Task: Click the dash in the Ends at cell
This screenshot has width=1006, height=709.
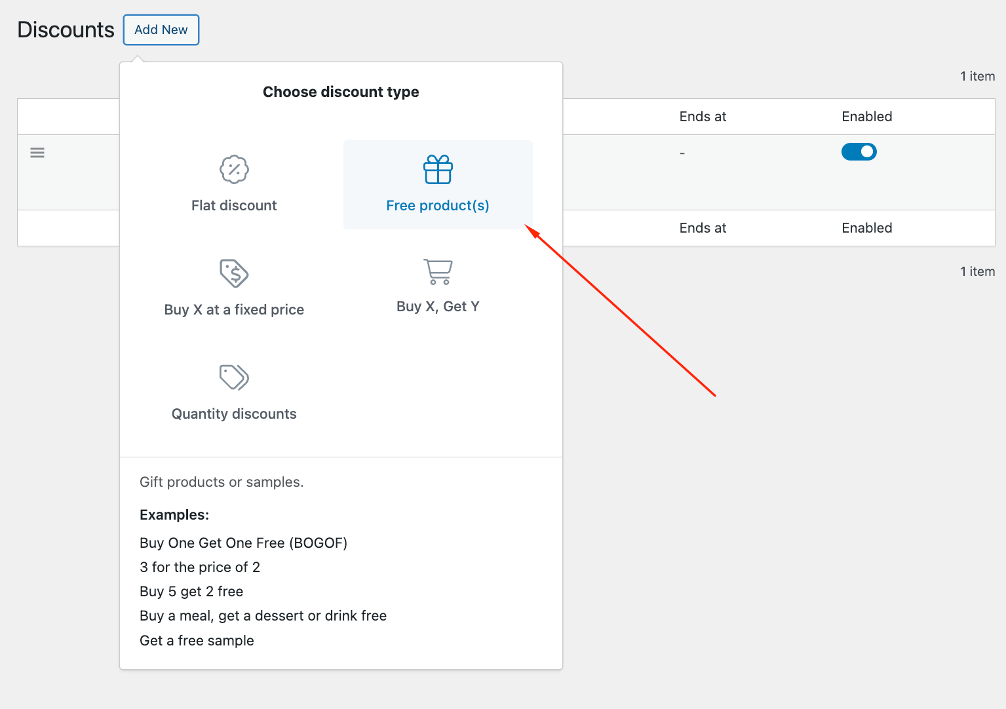Action: 682,153
